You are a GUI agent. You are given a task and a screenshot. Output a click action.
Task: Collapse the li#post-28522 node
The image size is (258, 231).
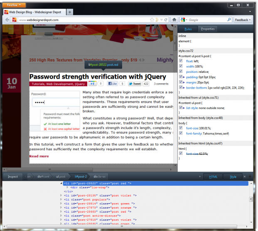click(x=61, y=183)
